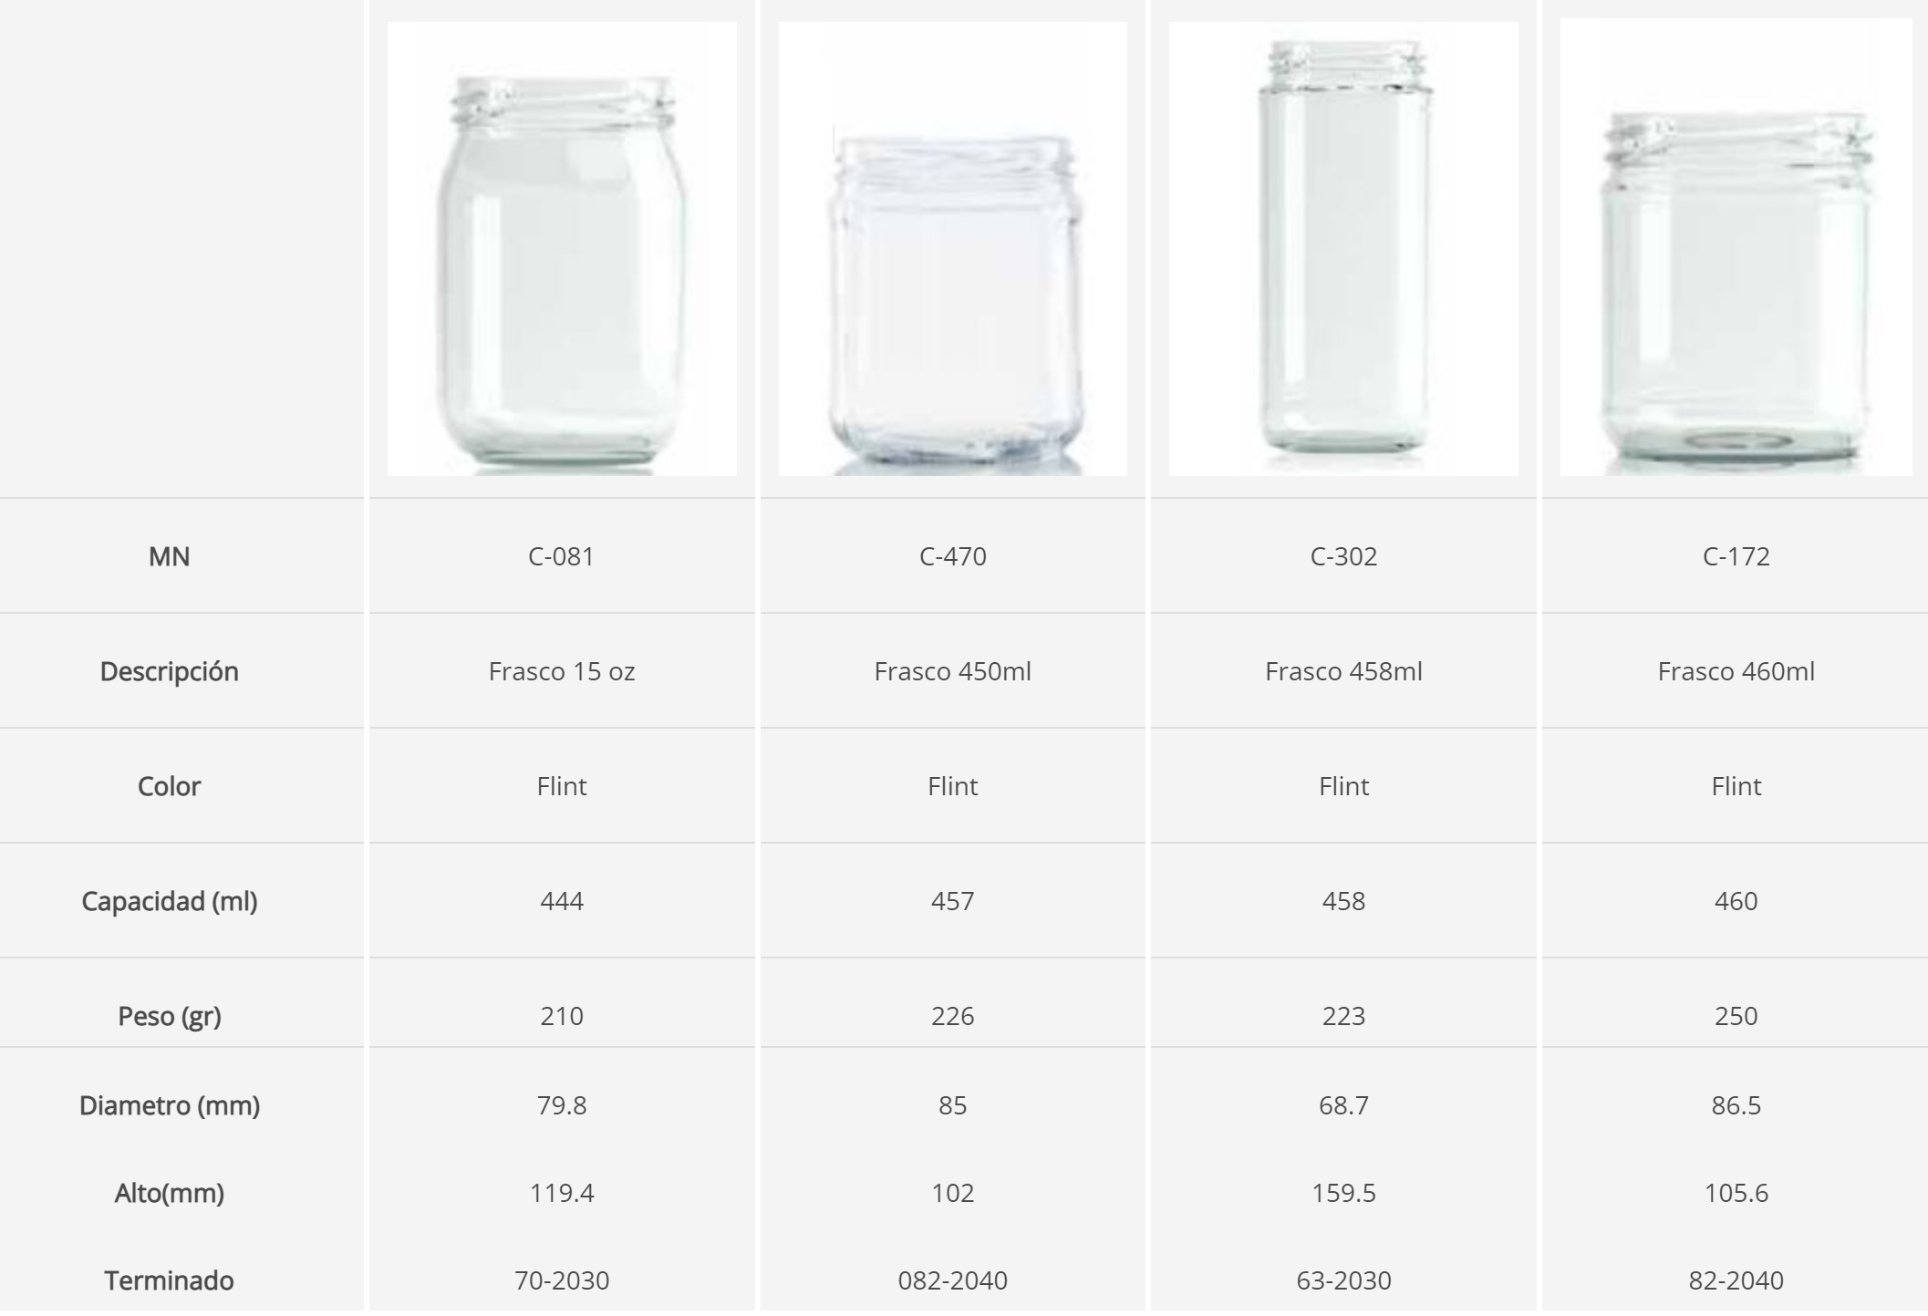This screenshot has width=1928, height=1316.
Task: Click the 082-2040 finish value
Action: coord(952,1280)
